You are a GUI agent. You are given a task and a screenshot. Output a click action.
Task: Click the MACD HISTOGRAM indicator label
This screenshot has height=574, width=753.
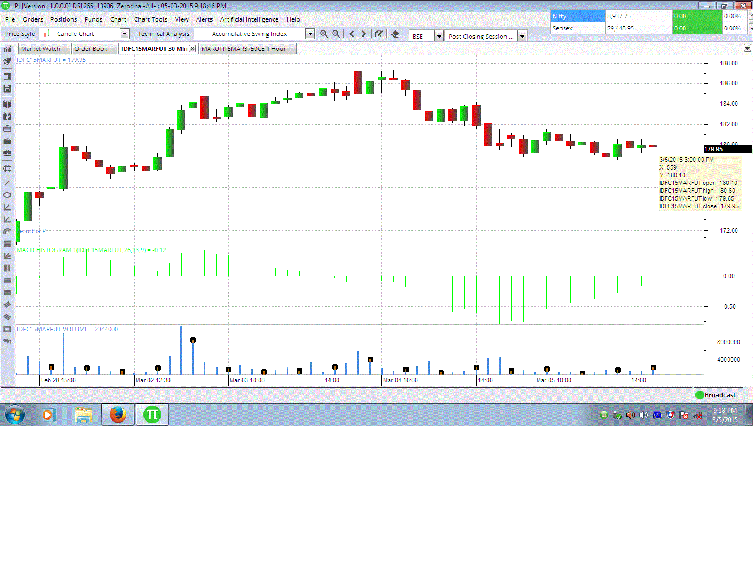coord(91,250)
